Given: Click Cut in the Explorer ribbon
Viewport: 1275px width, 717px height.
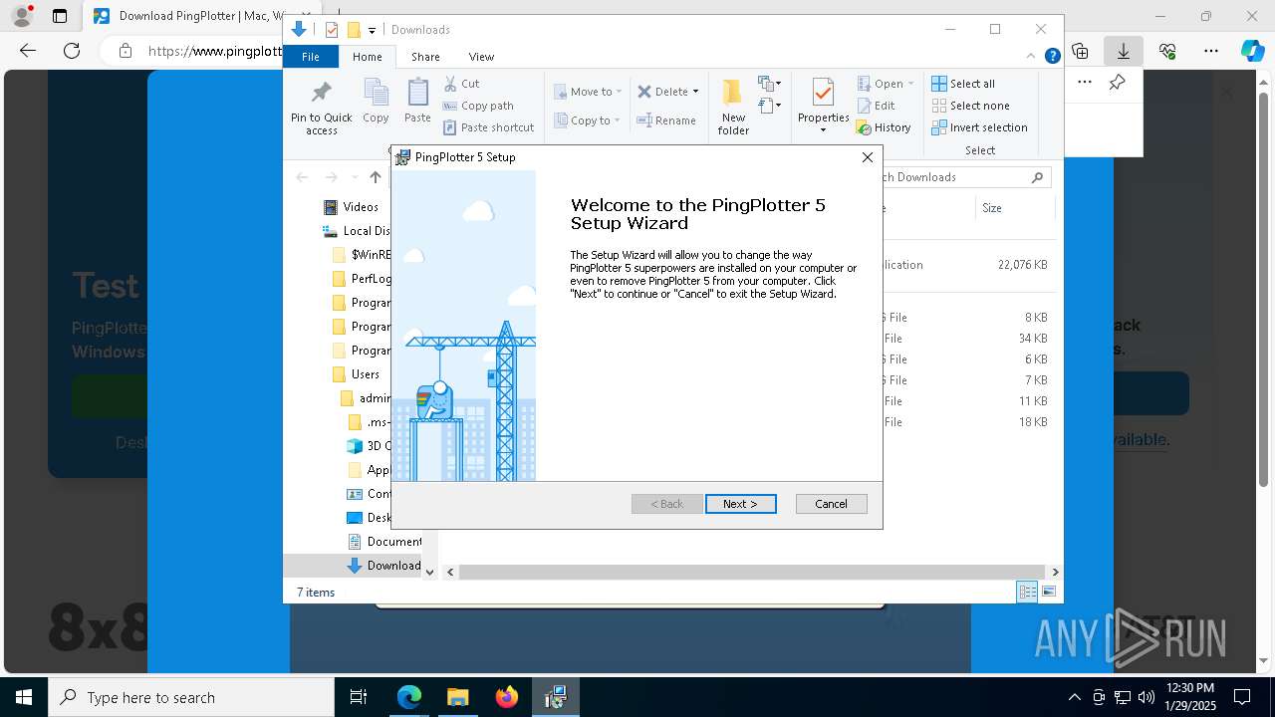Looking at the screenshot, I should pos(461,84).
